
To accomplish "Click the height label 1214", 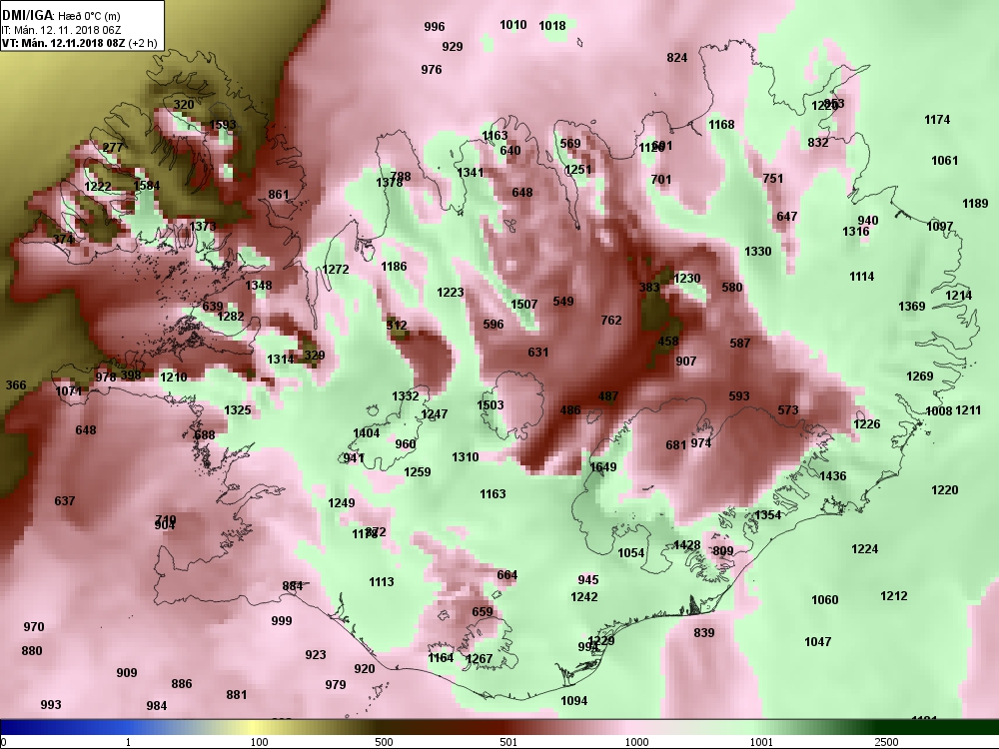I will click(958, 296).
